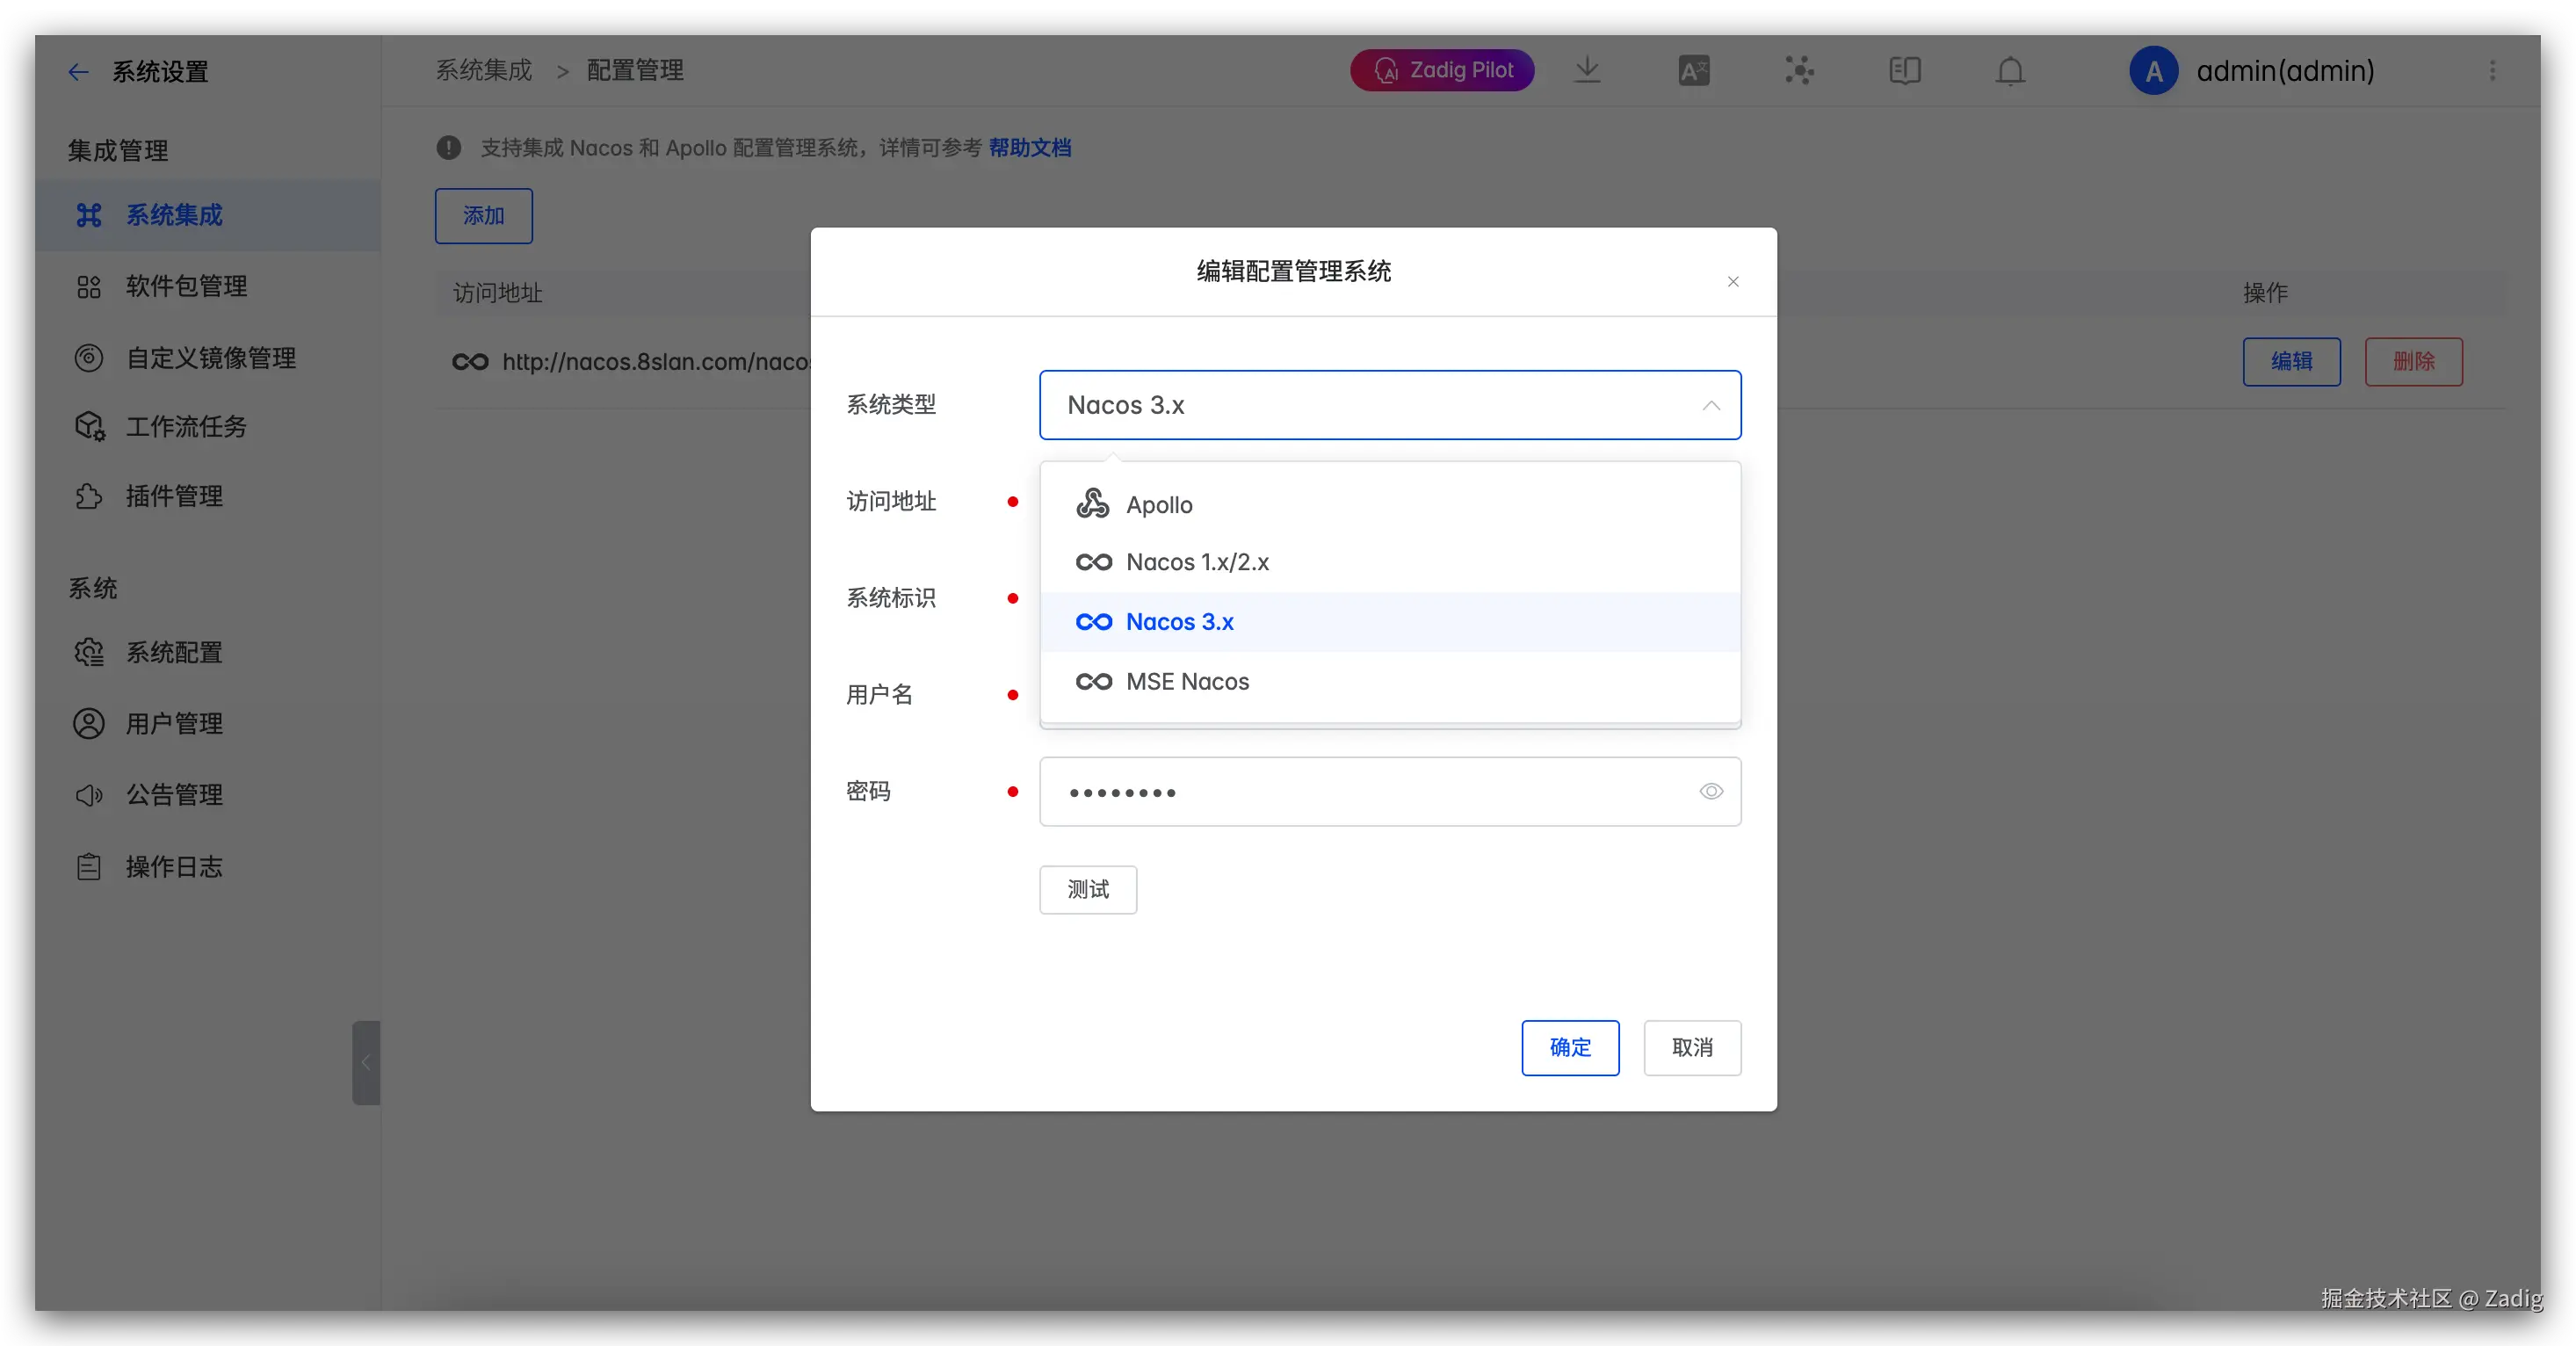
Task: Click the download icon in top bar
Action: click(1587, 70)
